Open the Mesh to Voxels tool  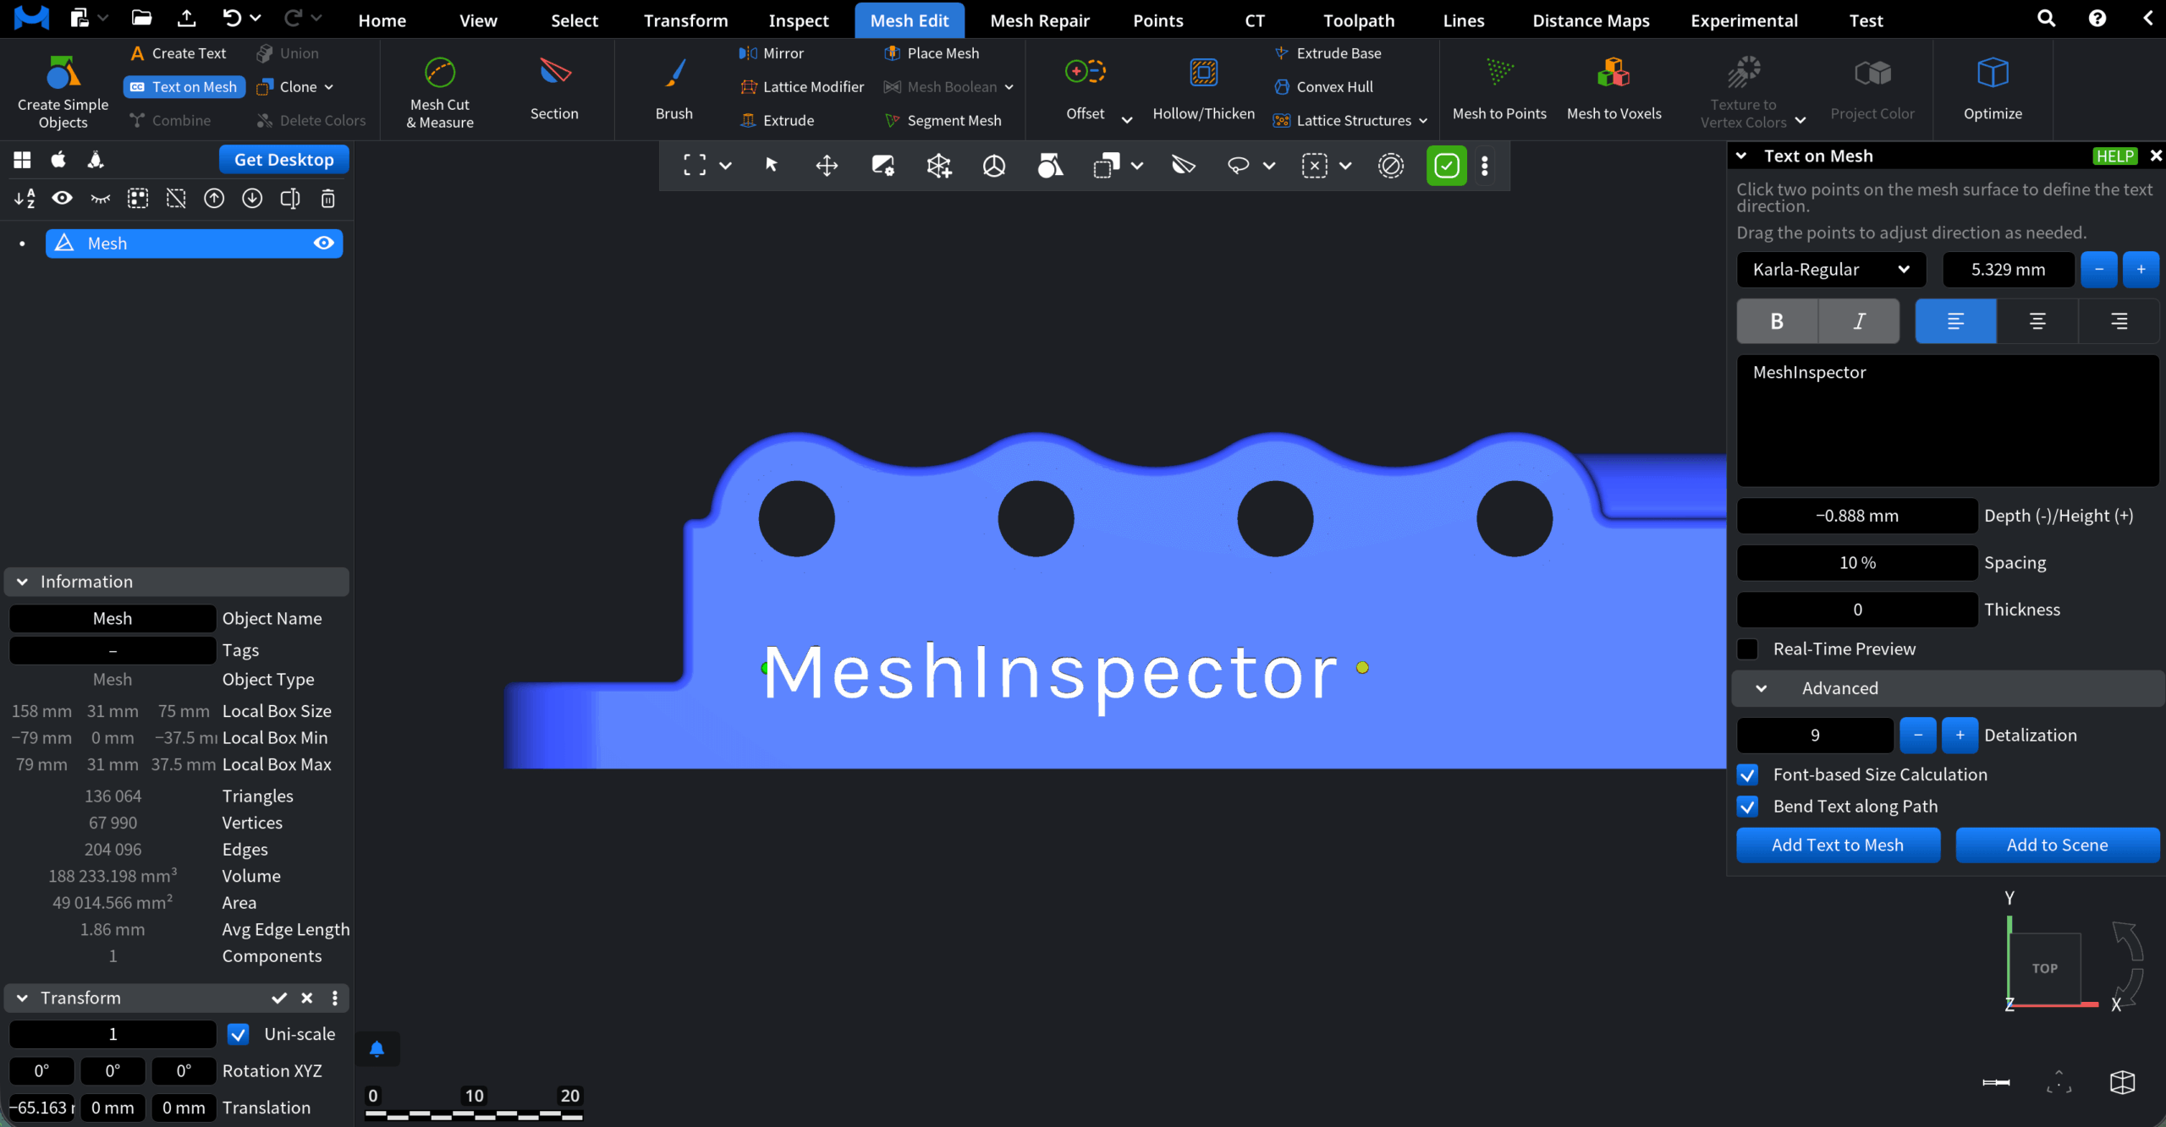tap(1614, 87)
